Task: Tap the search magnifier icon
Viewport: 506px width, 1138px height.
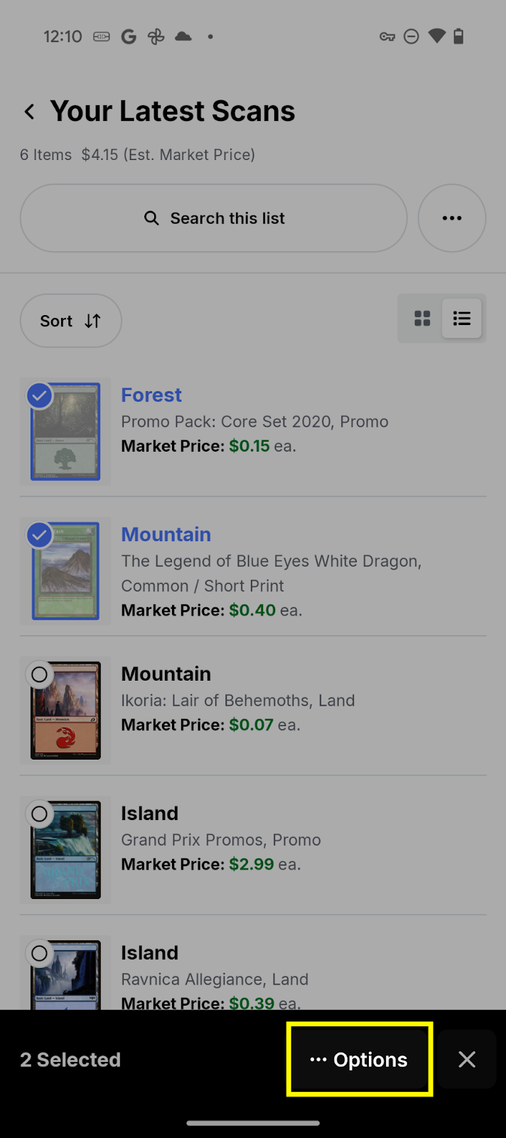Action: pyautogui.click(x=151, y=218)
